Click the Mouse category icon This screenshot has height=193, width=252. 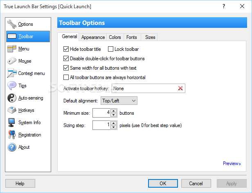(12, 61)
